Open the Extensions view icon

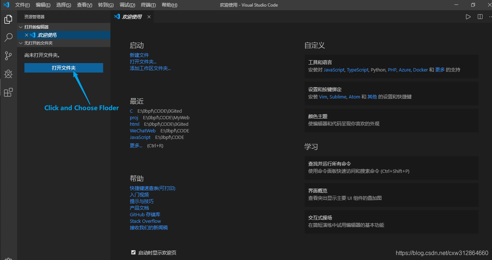[x=8, y=92]
